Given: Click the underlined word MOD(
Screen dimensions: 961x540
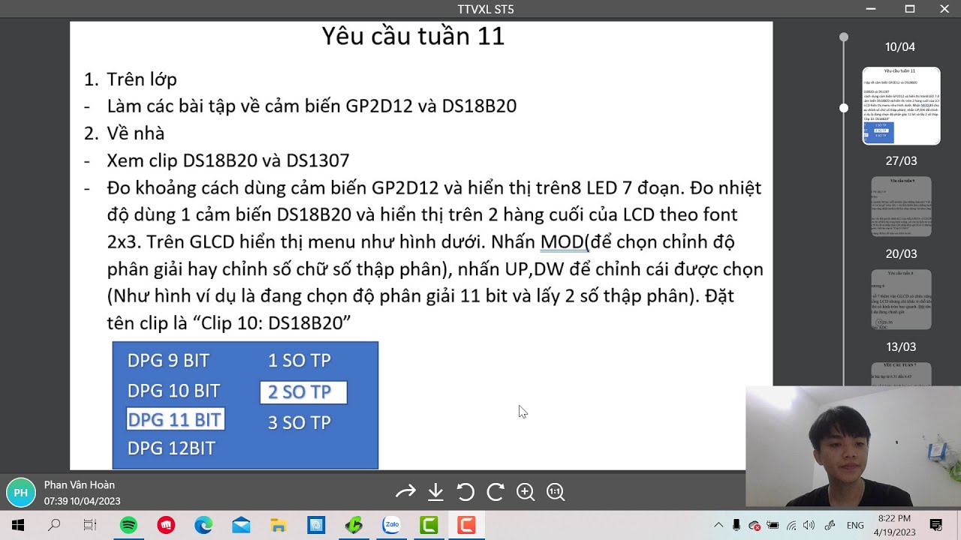Looking at the screenshot, I should (565, 241).
